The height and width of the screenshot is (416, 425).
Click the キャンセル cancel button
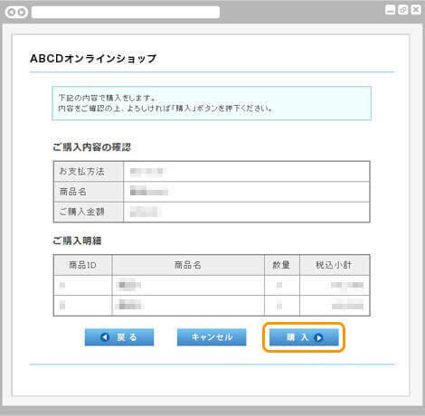[212, 337]
